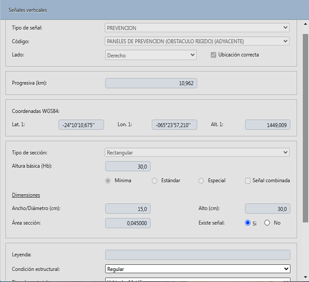Open the Lado dropdown showing Derecho
Image resolution: width=309 pixels, height=282 pixels.
tap(151, 55)
